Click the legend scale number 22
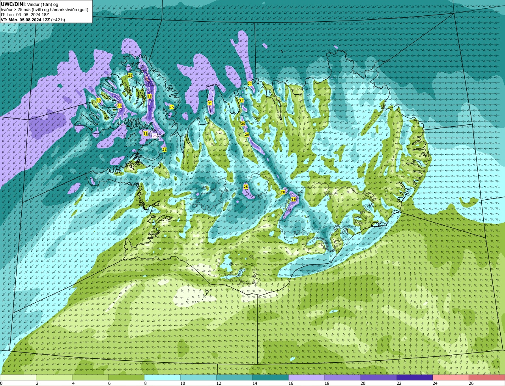Viewport: 505px width, 386px height. (x=399, y=383)
